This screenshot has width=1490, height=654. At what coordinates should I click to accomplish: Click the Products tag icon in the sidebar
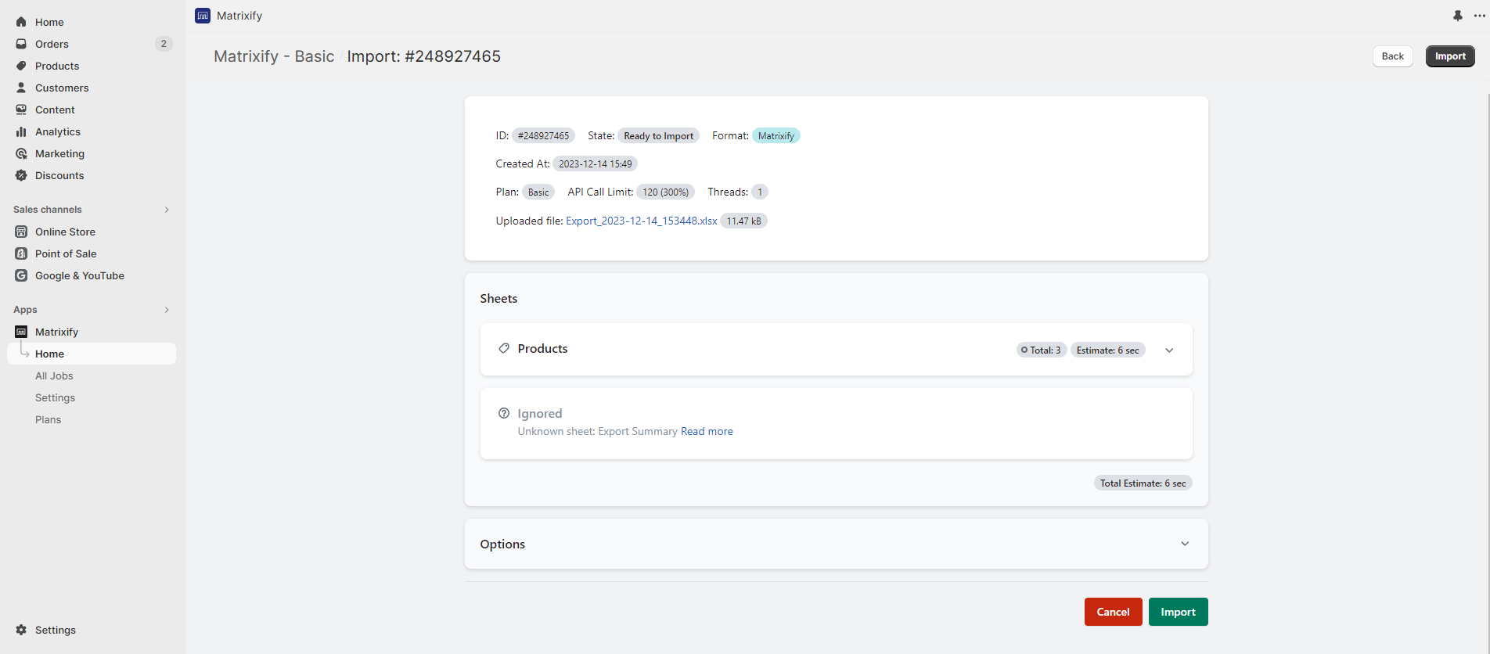point(21,66)
